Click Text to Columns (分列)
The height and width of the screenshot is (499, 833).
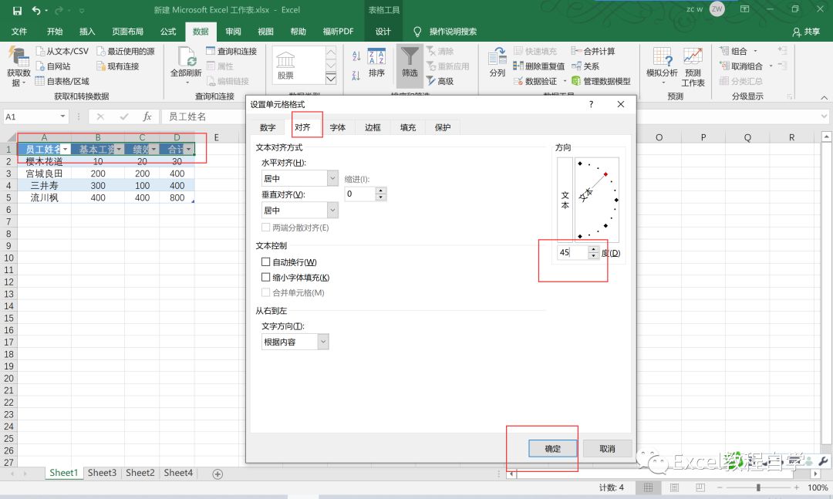click(497, 62)
